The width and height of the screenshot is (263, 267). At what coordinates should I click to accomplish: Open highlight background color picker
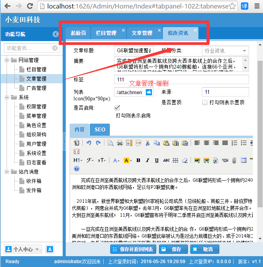click(x=128, y=160)
